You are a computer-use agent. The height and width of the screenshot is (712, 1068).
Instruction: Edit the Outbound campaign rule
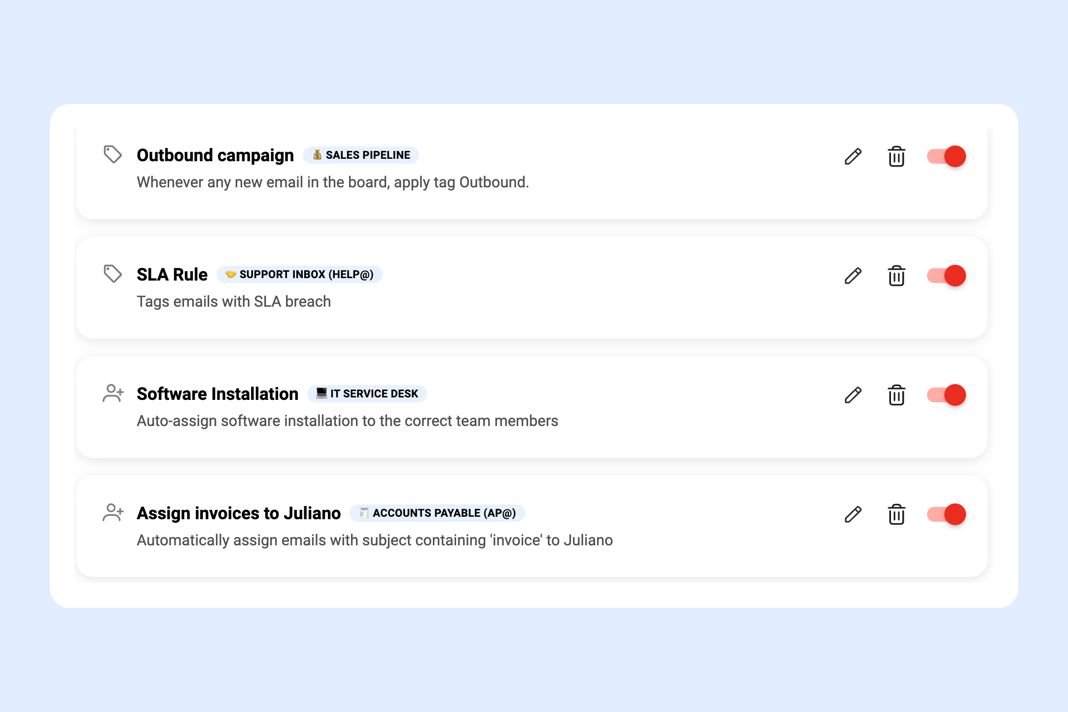853,156
